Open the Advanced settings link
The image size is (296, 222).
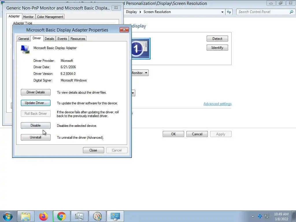pyautogui.click(x=217, y=104)
